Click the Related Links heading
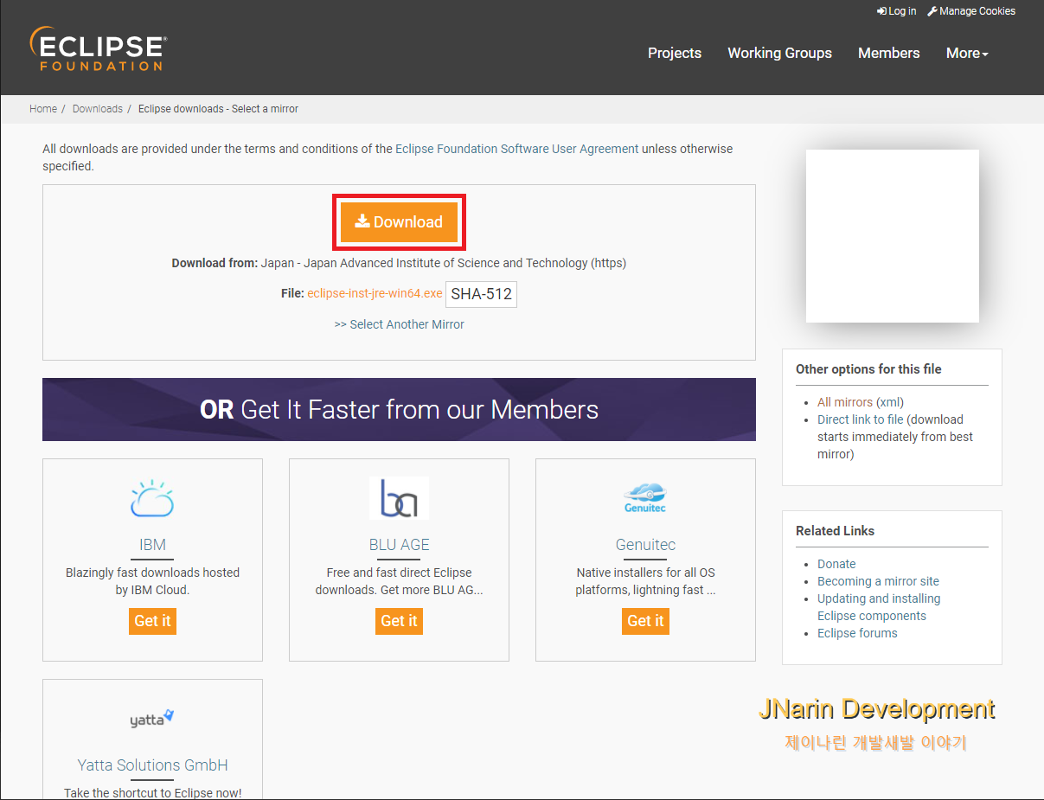Screen dimensions: 1044x800 [x=835, y=531]
